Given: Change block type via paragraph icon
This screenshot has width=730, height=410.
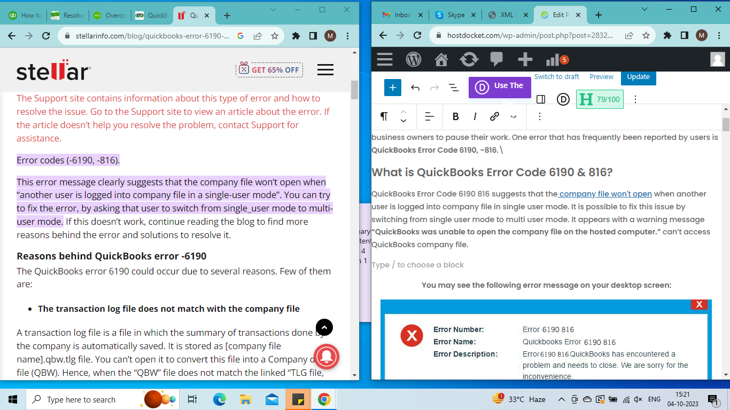Looking at the screenshot, I should [x=384, y=116].
